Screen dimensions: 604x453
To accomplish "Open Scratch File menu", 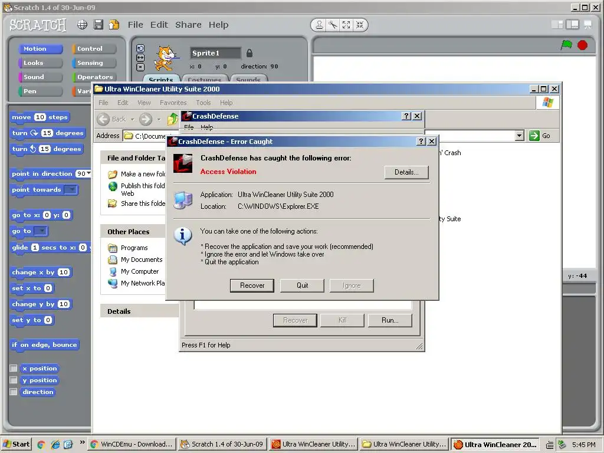I will (135, 25).
